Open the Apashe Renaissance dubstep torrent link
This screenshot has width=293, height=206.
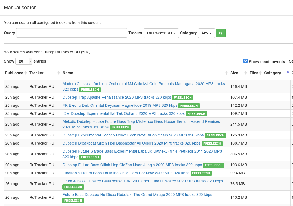[x=117, y=97]
